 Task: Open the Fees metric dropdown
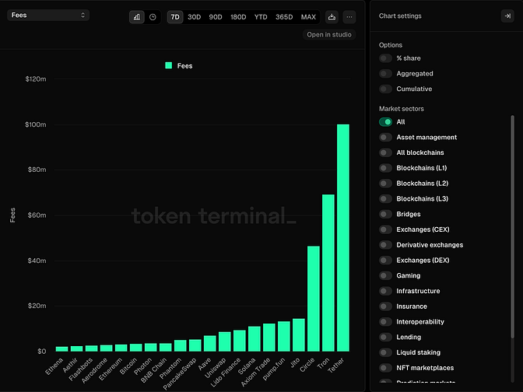point(48,15)
